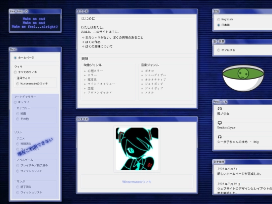The image size is (272, 204).
Task: Toggle the オフにする background option
Action: click(219, 50)
